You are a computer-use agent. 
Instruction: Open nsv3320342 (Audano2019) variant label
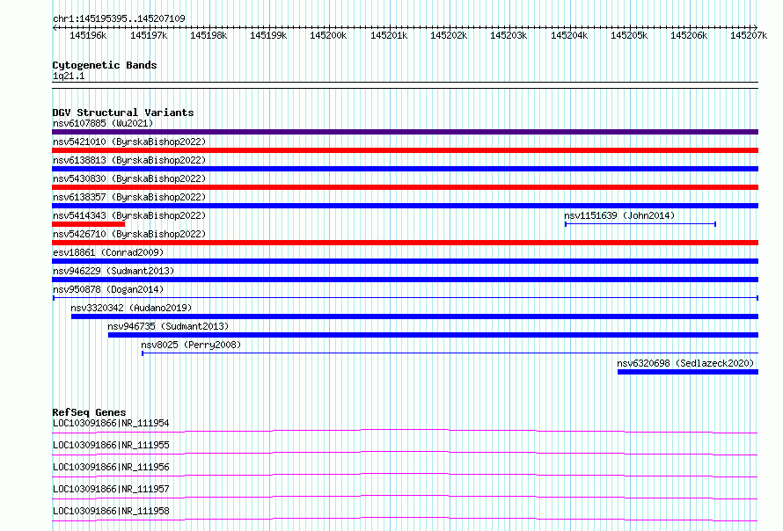[x=131, y=308]
